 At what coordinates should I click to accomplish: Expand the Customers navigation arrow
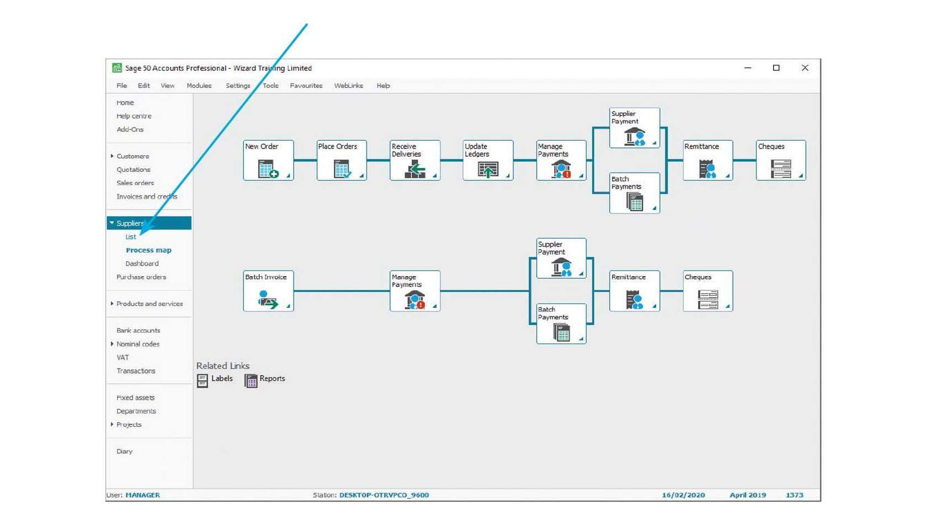tap(112, 156)
